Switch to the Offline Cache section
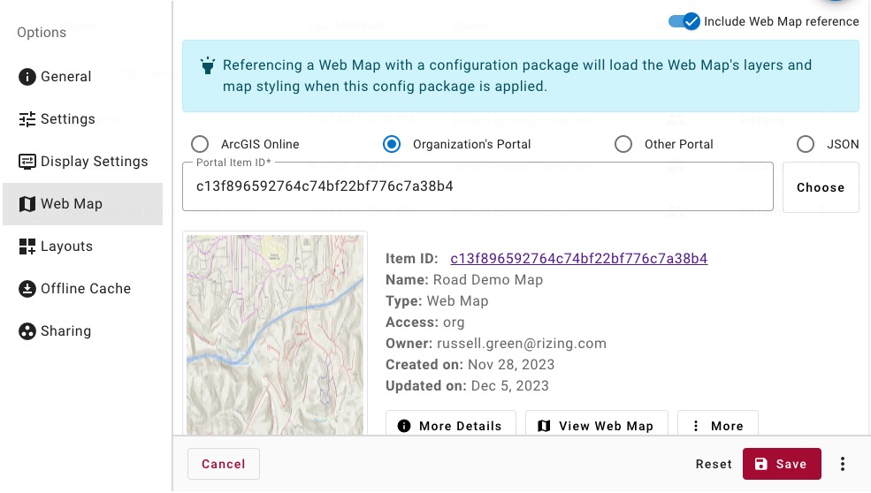871x493 pixels. click(x=85, y=289)
